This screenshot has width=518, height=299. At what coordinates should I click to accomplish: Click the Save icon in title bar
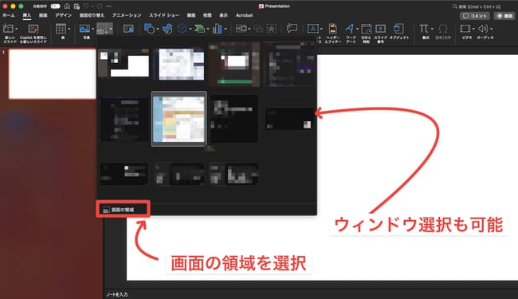(x=77, y=6)
